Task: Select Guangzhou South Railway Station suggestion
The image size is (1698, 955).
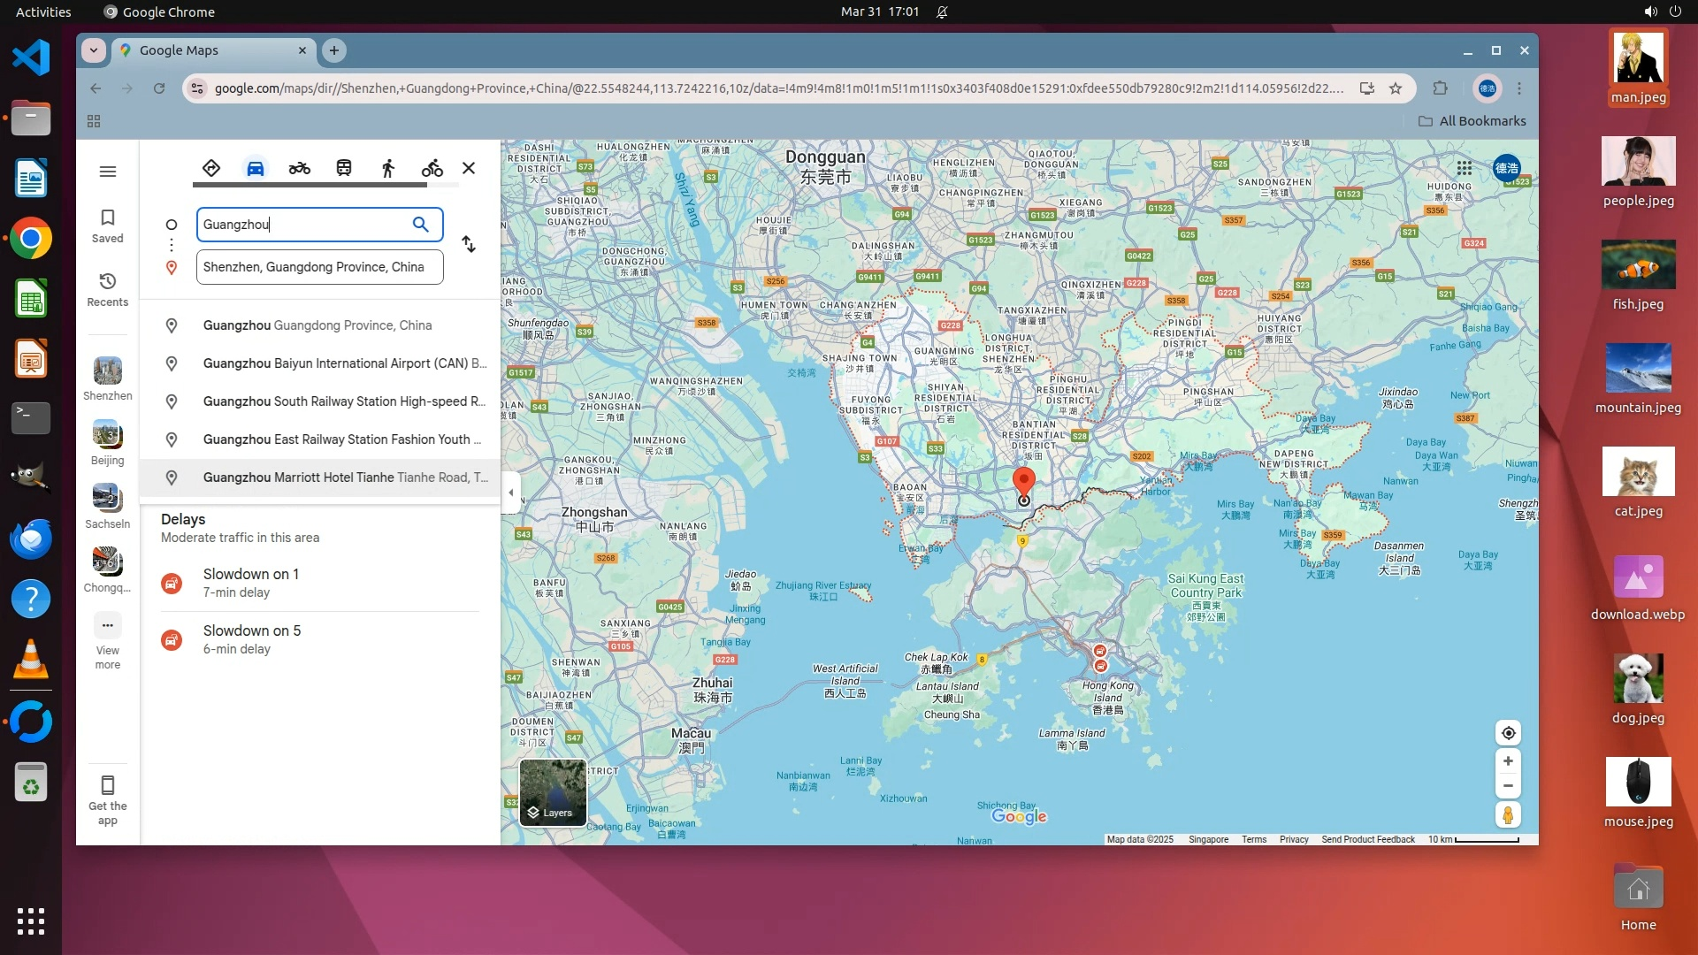Action: click(343, 401)
